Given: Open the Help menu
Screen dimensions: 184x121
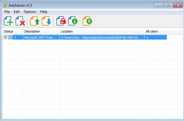Looking at the screenshot, I should pyautogui.click(x=44, y=12).
